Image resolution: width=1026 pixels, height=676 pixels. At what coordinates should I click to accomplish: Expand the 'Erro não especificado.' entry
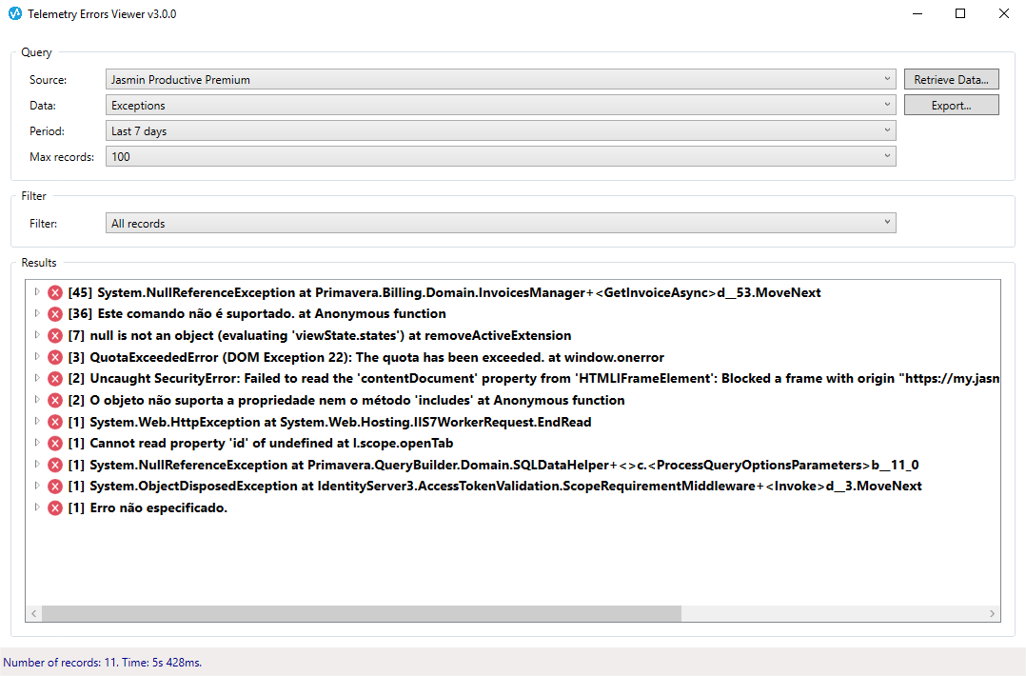pos(37,507)
